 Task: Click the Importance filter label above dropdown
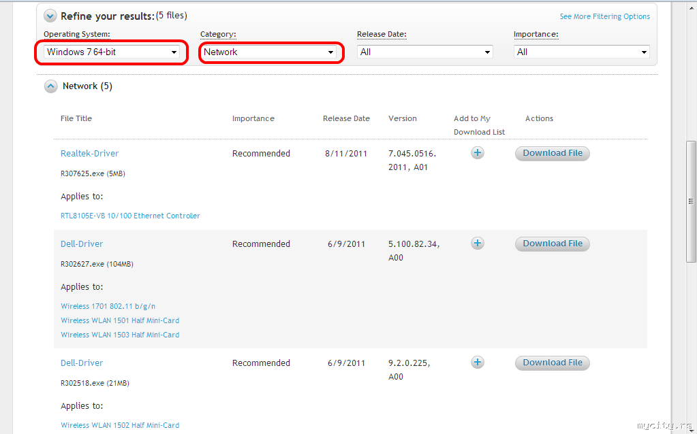(x=536, y=34)
